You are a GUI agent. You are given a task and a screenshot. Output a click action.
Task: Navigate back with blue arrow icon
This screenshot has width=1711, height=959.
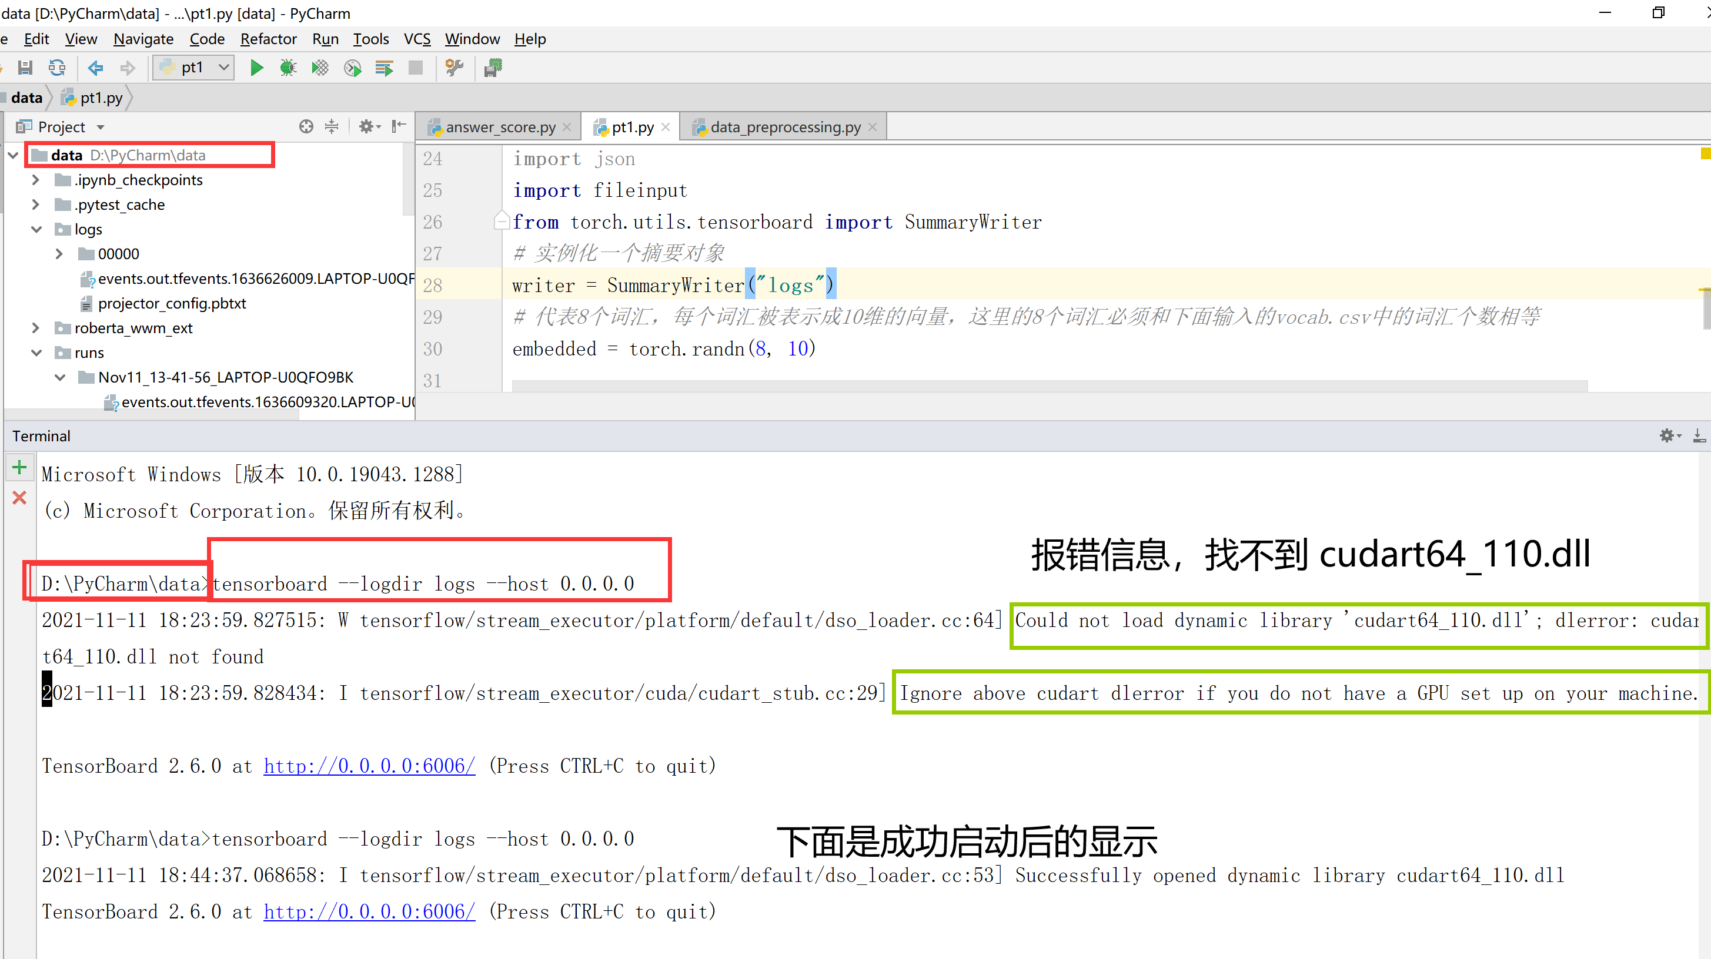coord(96,68)
